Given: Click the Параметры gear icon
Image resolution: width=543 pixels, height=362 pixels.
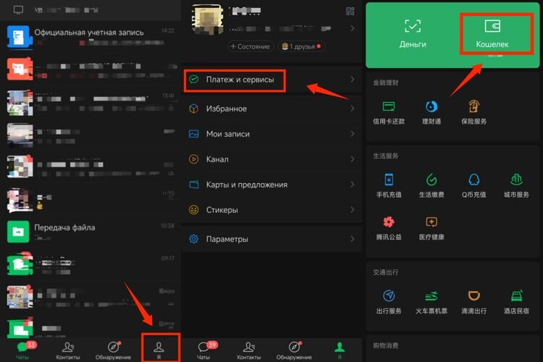Looking at the screenshot, I should (193, 239).
